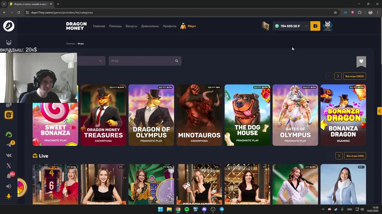The height and width of the screenshot is (214, 382).
Task: Open the Dragon Money Treasures game card
Action: click(103, 115)
